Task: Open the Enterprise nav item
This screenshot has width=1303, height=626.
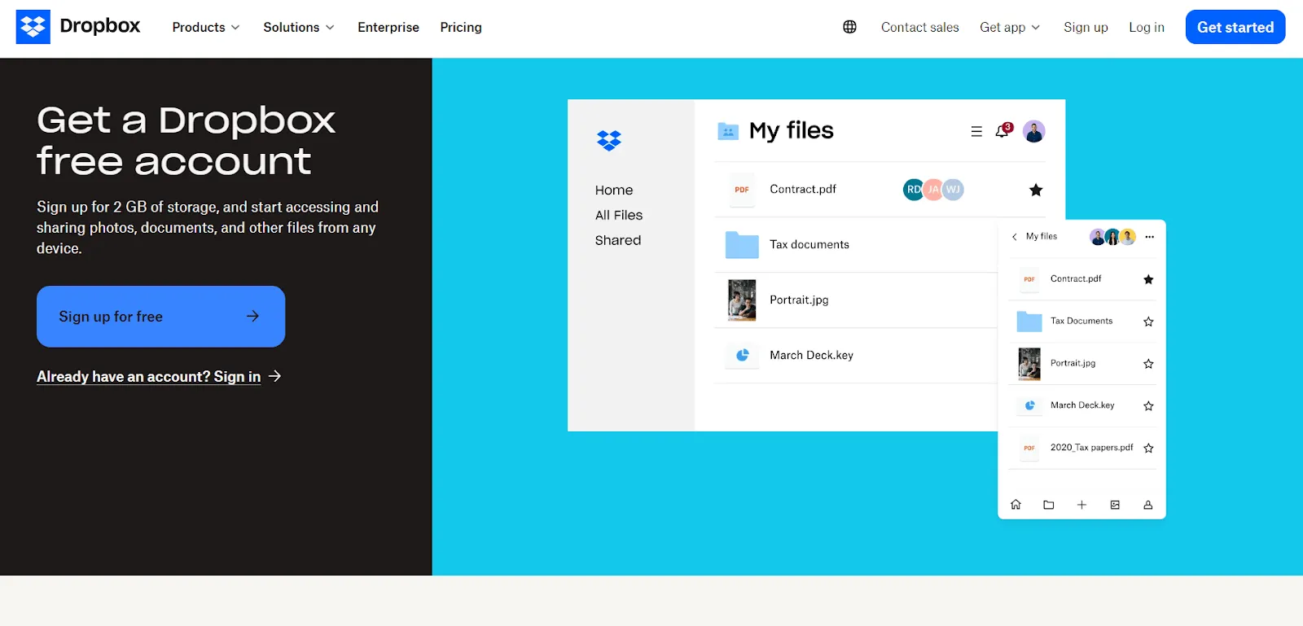Action: pos(388,27)
